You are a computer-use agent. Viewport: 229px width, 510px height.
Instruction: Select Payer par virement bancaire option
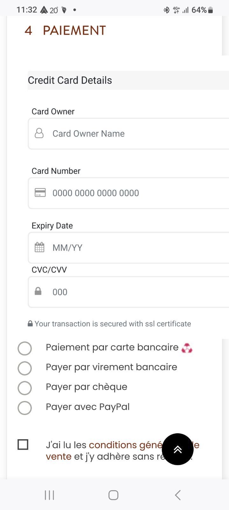pos(25,368)
